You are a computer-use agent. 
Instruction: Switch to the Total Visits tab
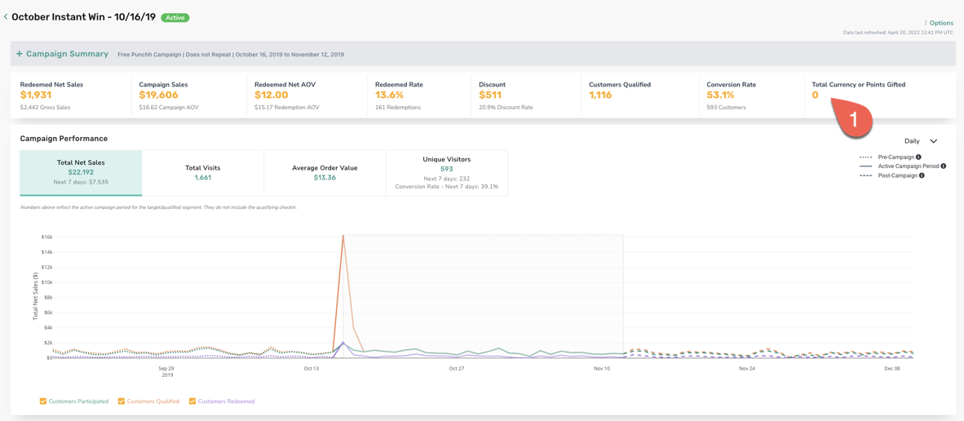point(203,173)
